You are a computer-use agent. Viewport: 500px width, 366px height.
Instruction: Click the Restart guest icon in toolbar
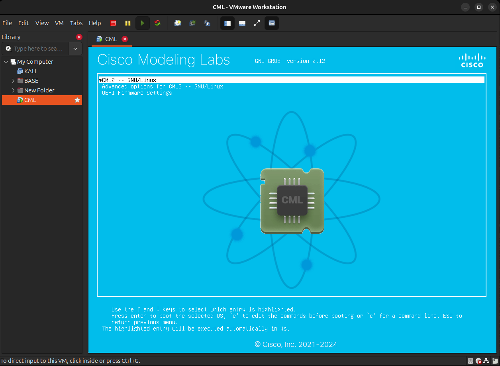tap(157, 23)
